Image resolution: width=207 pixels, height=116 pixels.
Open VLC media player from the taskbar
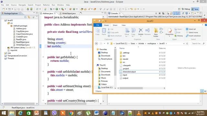[x=139, y=113]
